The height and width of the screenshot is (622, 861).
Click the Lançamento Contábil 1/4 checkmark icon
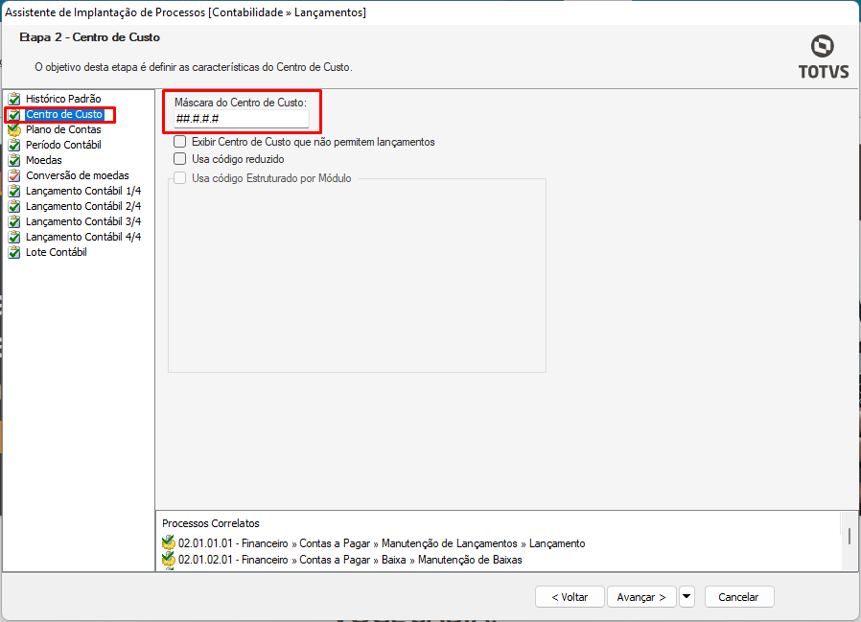click(x=14, y=191)
